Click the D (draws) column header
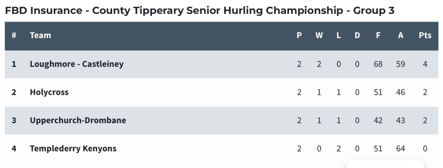This screenshot has width=443, height=168. (x=357, y=35)
